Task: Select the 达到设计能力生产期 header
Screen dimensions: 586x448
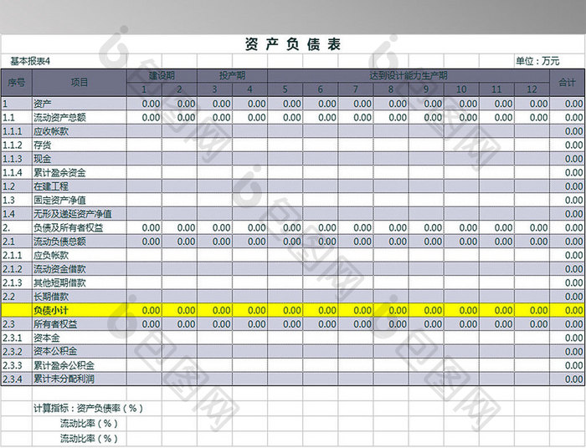Action: (408, 75)
